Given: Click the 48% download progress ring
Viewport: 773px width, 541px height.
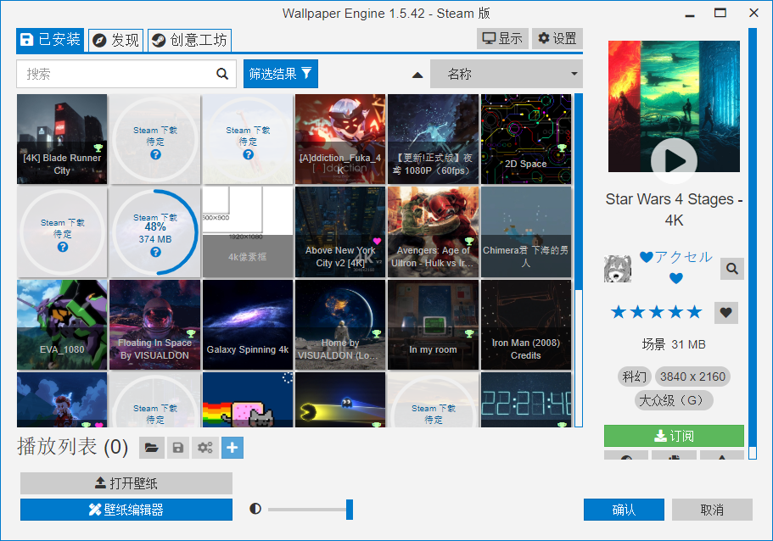Looking at the screenshot, I should (x=154, y=231).
